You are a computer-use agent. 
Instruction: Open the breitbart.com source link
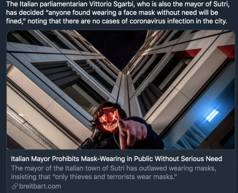[40, 186]
